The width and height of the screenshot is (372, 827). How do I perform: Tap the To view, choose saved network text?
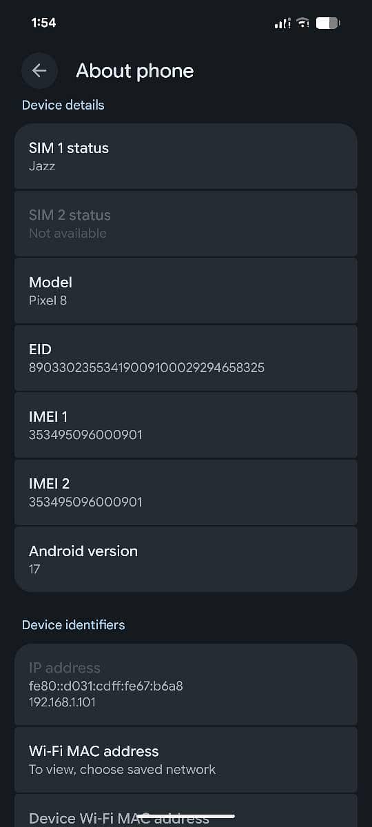point(123,769)
